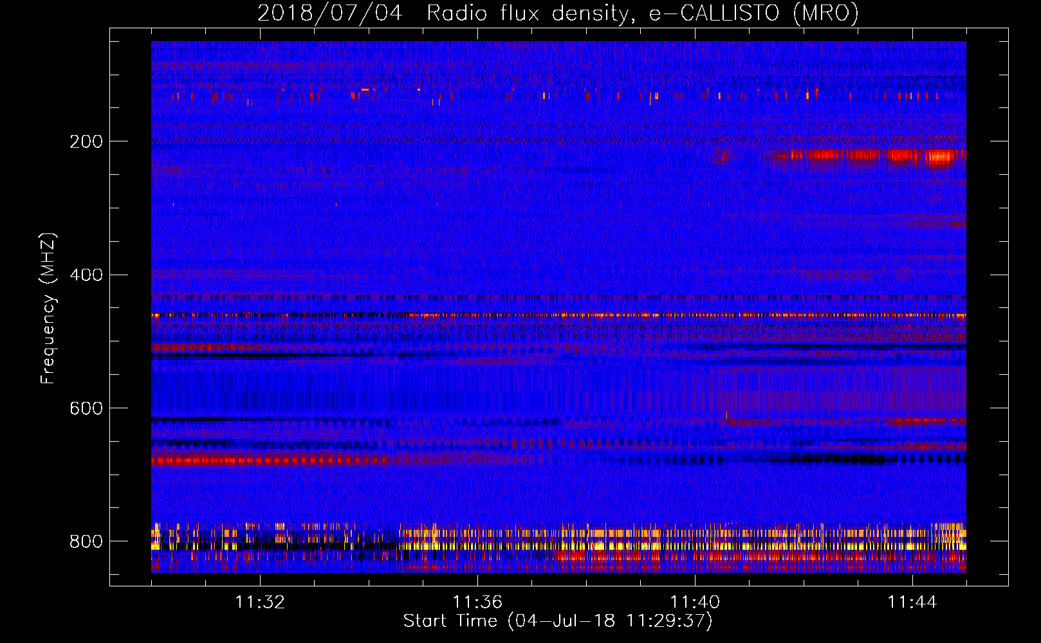The image size is (1041, 643).
Task: Click the 'Start Time (04-Jul-18 11:29:37)' label
Action: tap(558, 621)
